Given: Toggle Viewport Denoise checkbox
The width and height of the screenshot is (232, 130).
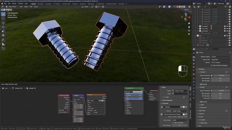Looking at the screenshot, I should point(201,84).
